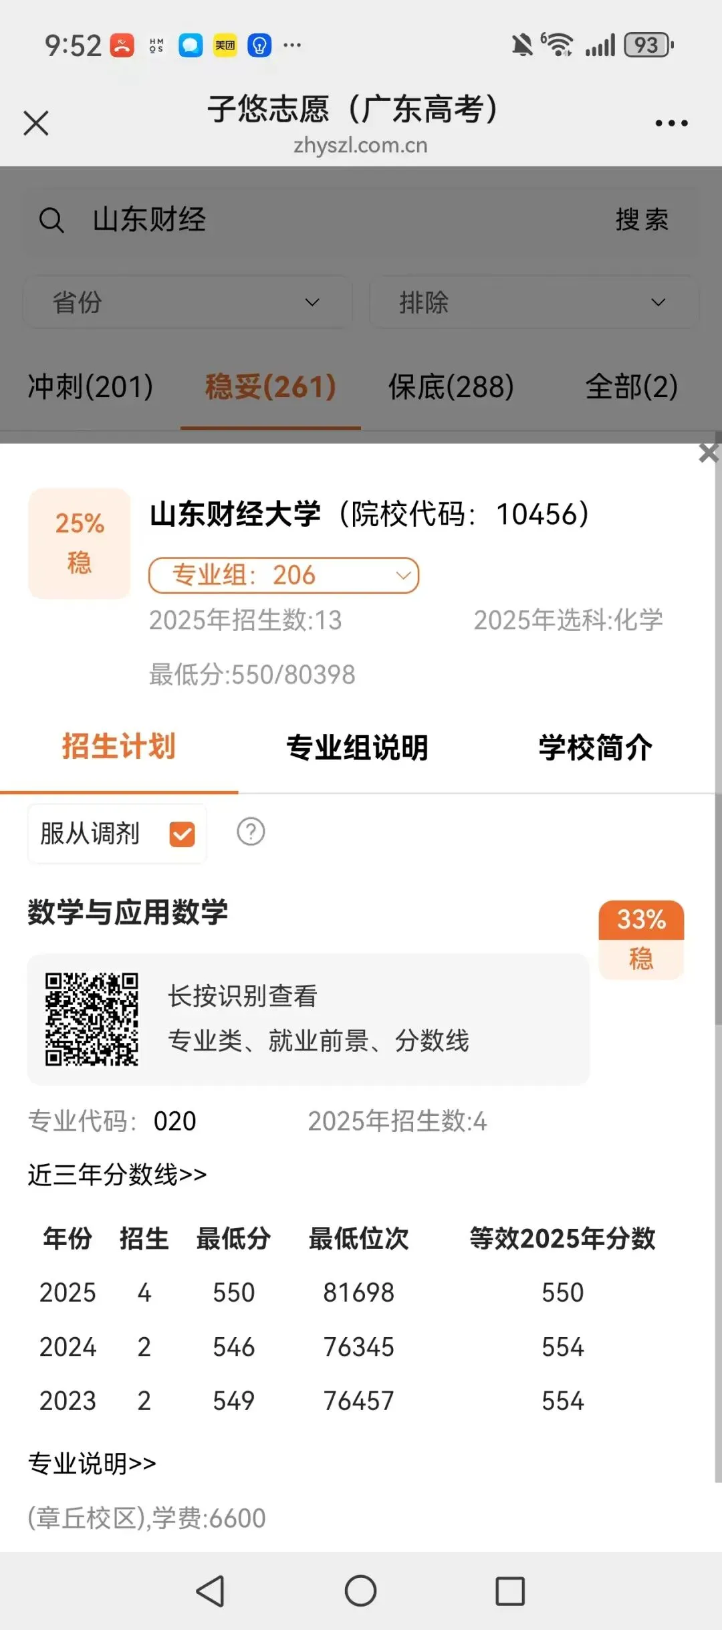Expand the 省份 dropdown
Image resolution: width=722 pixels, height=1630 pixels.
[188, 302]
